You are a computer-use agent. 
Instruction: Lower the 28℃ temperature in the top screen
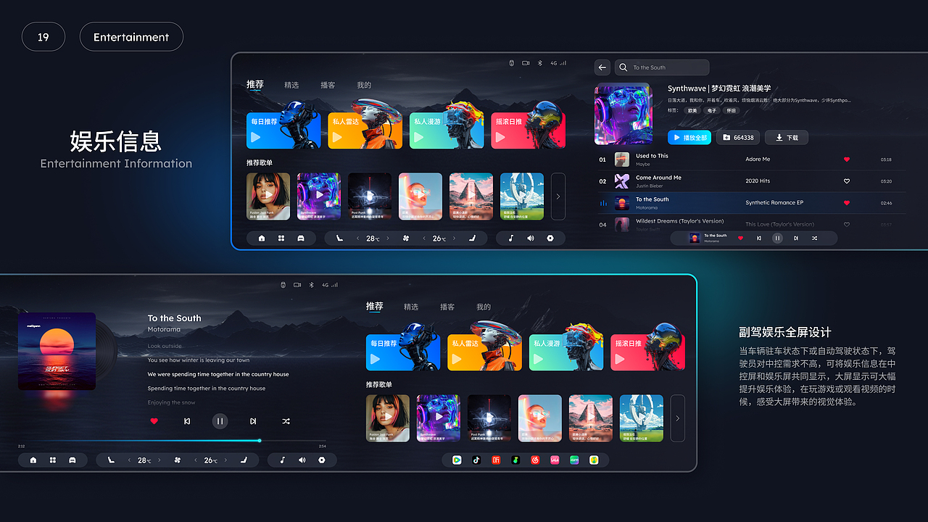[357, 238]
